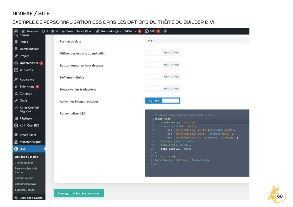The image size is (293, 207).
Task: Disable 'Activer les images réactives' switch
Action: pyautogui.click(x=163, y=101)
